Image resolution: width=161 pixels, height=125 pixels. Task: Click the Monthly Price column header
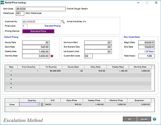pyautogui.click(x=116, y=101)
